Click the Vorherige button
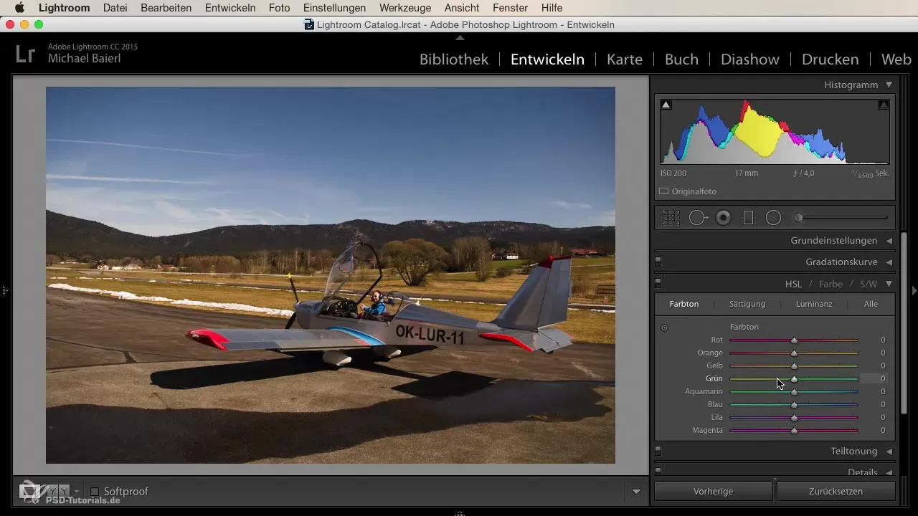918x516 pixels. pos(713,492)
